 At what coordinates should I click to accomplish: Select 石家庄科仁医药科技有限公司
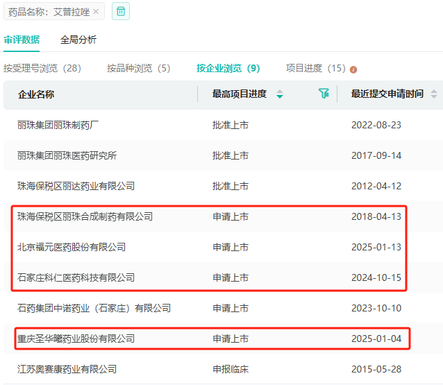coord(76,277)
